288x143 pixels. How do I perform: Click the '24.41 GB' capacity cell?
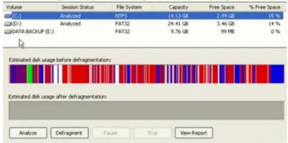pyautogui.click(x=178, y=24)
